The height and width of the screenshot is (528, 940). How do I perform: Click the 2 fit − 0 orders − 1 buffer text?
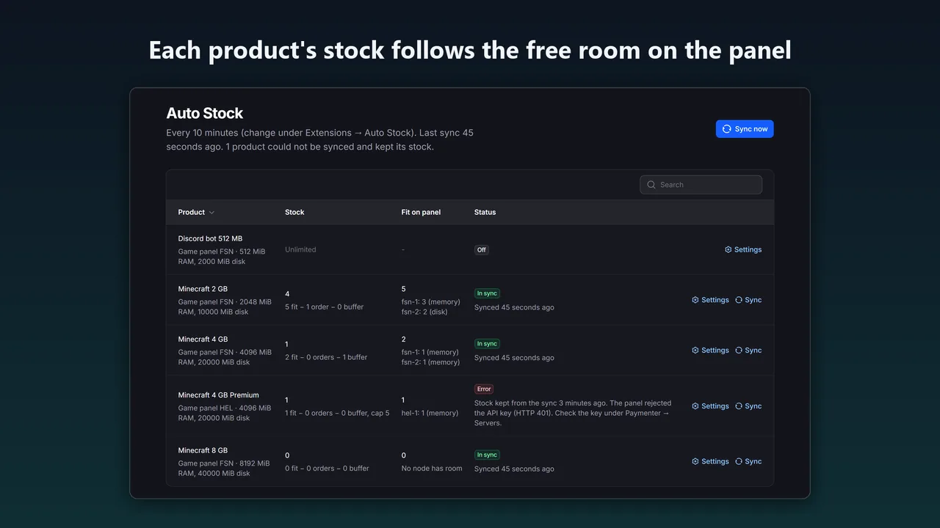coord(326,358)
